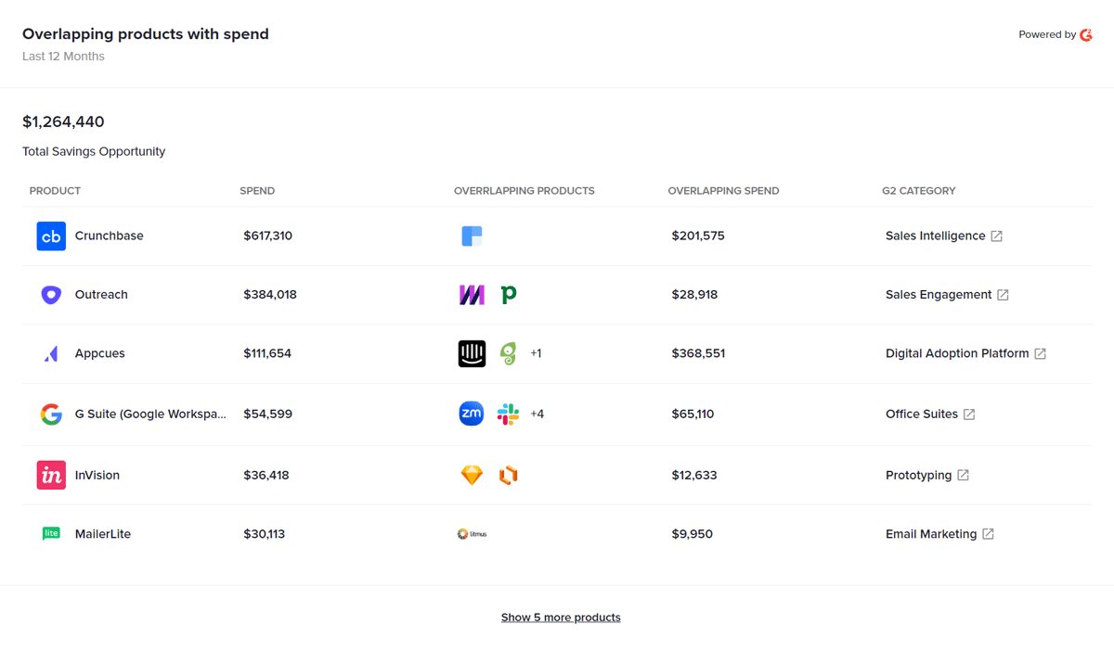Click the Outreach product logo
Screen dimensions: 1114x650
pos(51,295)
